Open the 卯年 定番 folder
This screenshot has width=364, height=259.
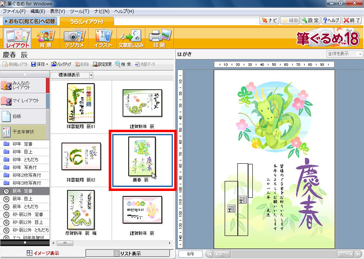pyautogui.click(x=25, y=144)
